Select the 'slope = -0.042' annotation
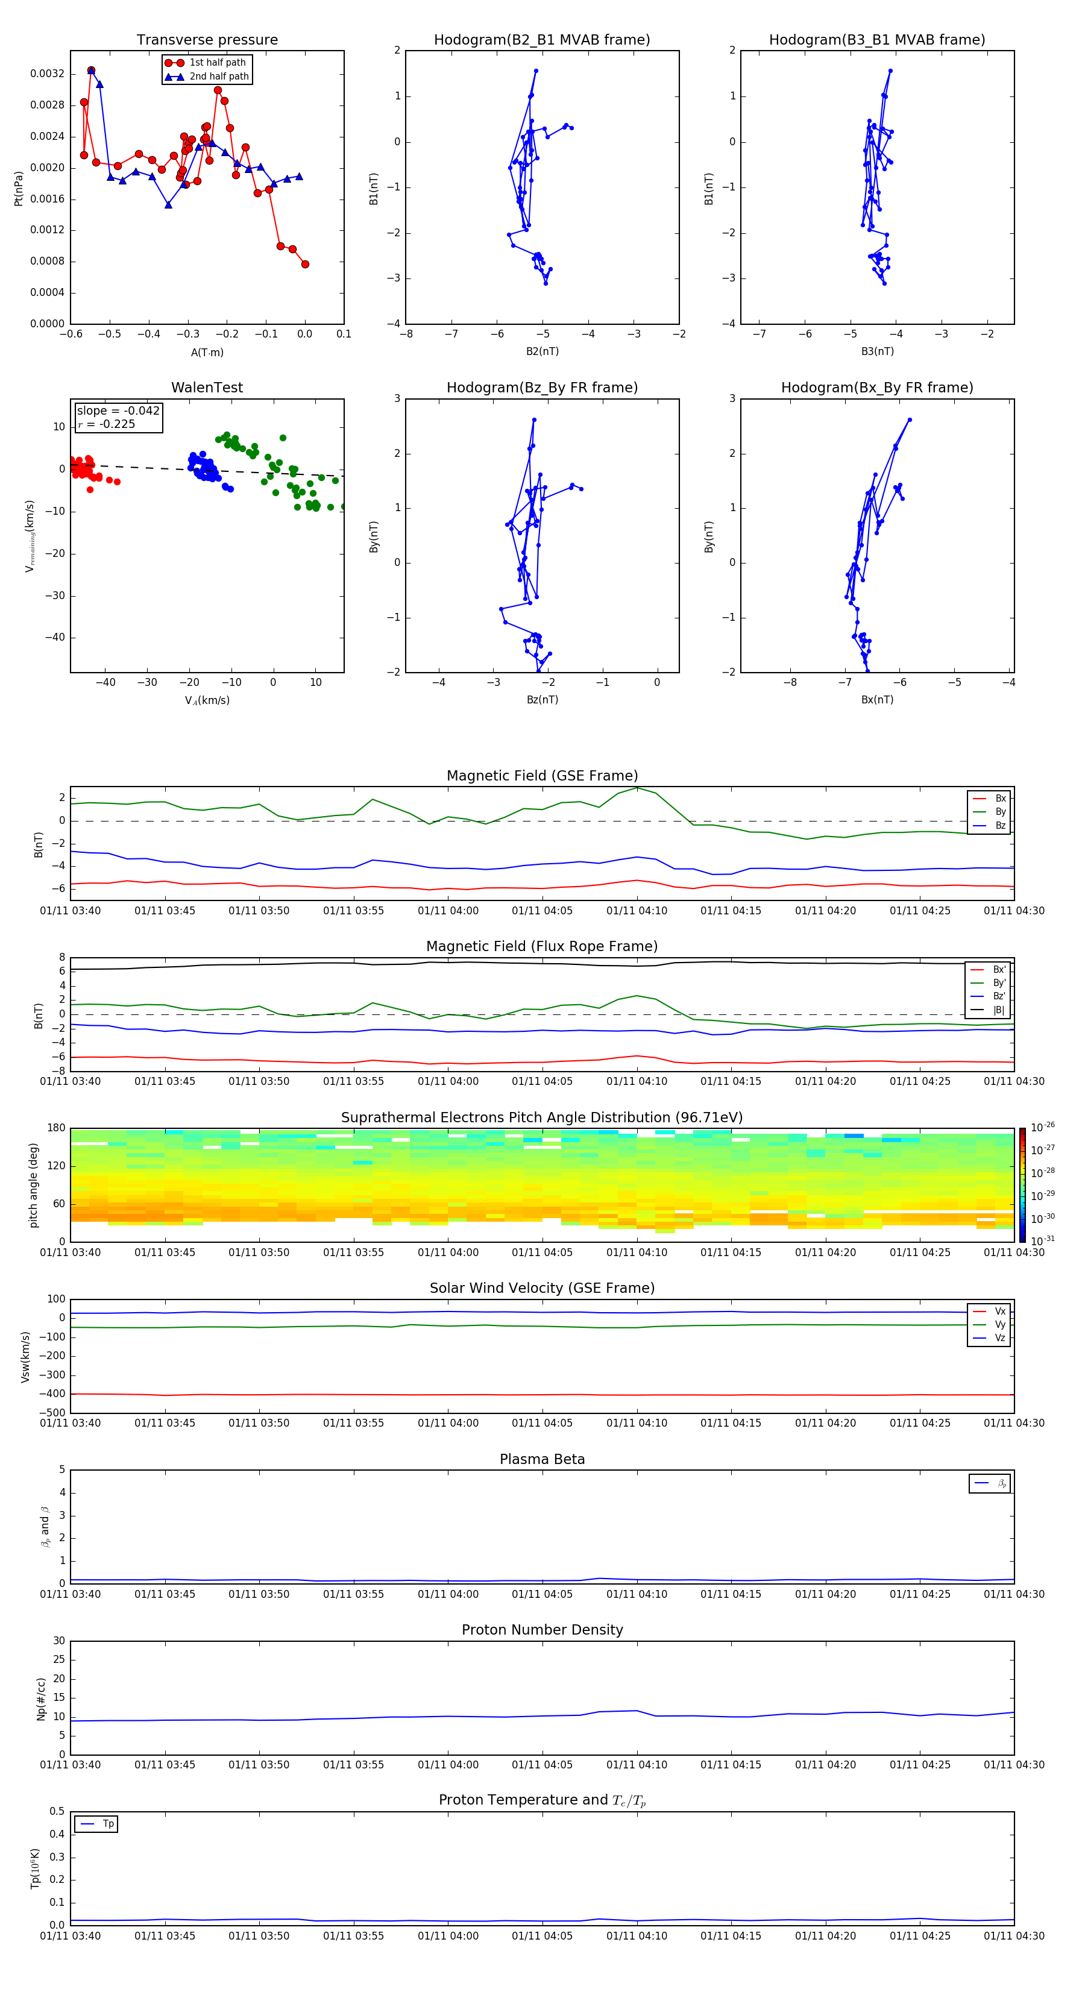 tap(118, 411)
